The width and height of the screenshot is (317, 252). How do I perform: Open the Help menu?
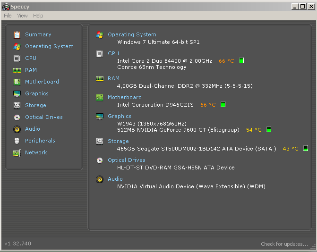pos(38,16)
